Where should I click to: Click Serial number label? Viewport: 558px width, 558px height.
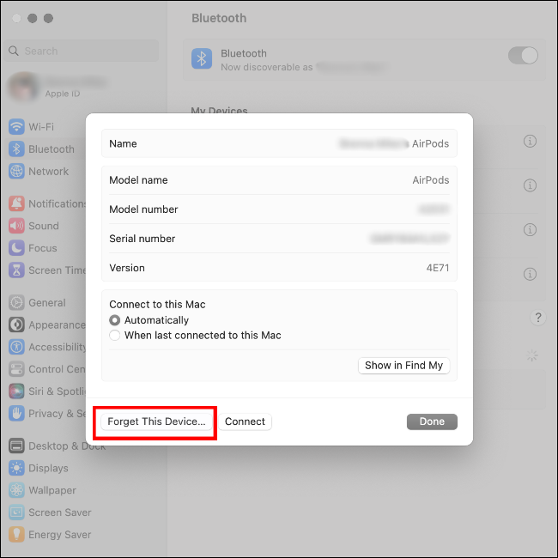click(142, 239)
